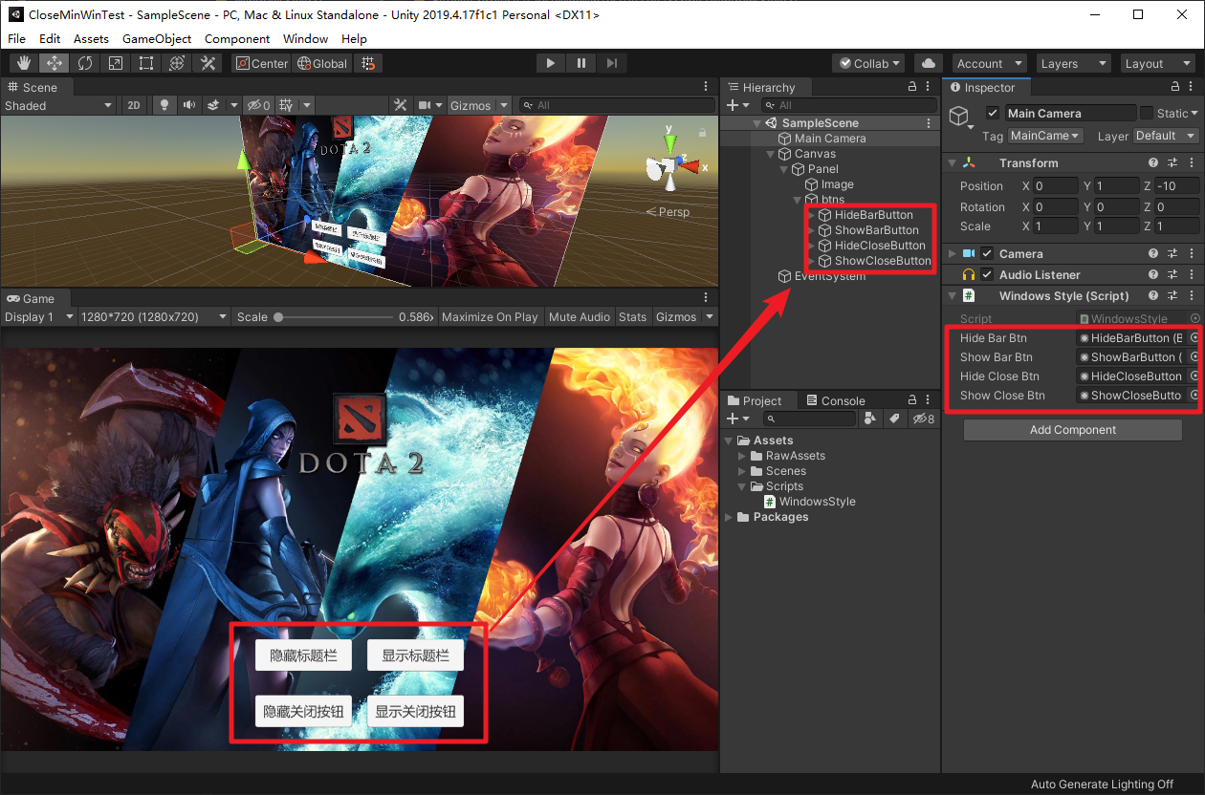Open Display 1 dropdown
Image resolution: width=1205 pixels, height=795 pixels.
(39, 317)
